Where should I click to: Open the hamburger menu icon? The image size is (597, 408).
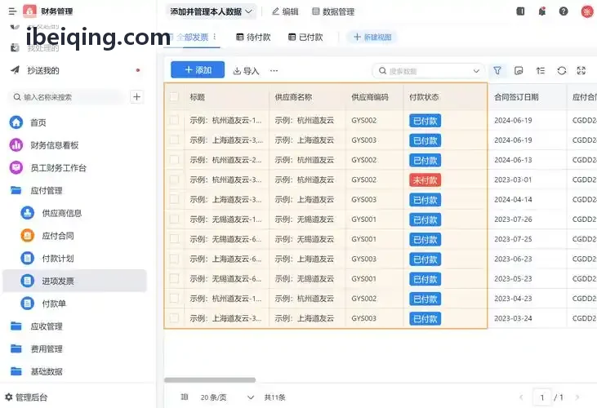pyautogui.click(x=12, y=11)
